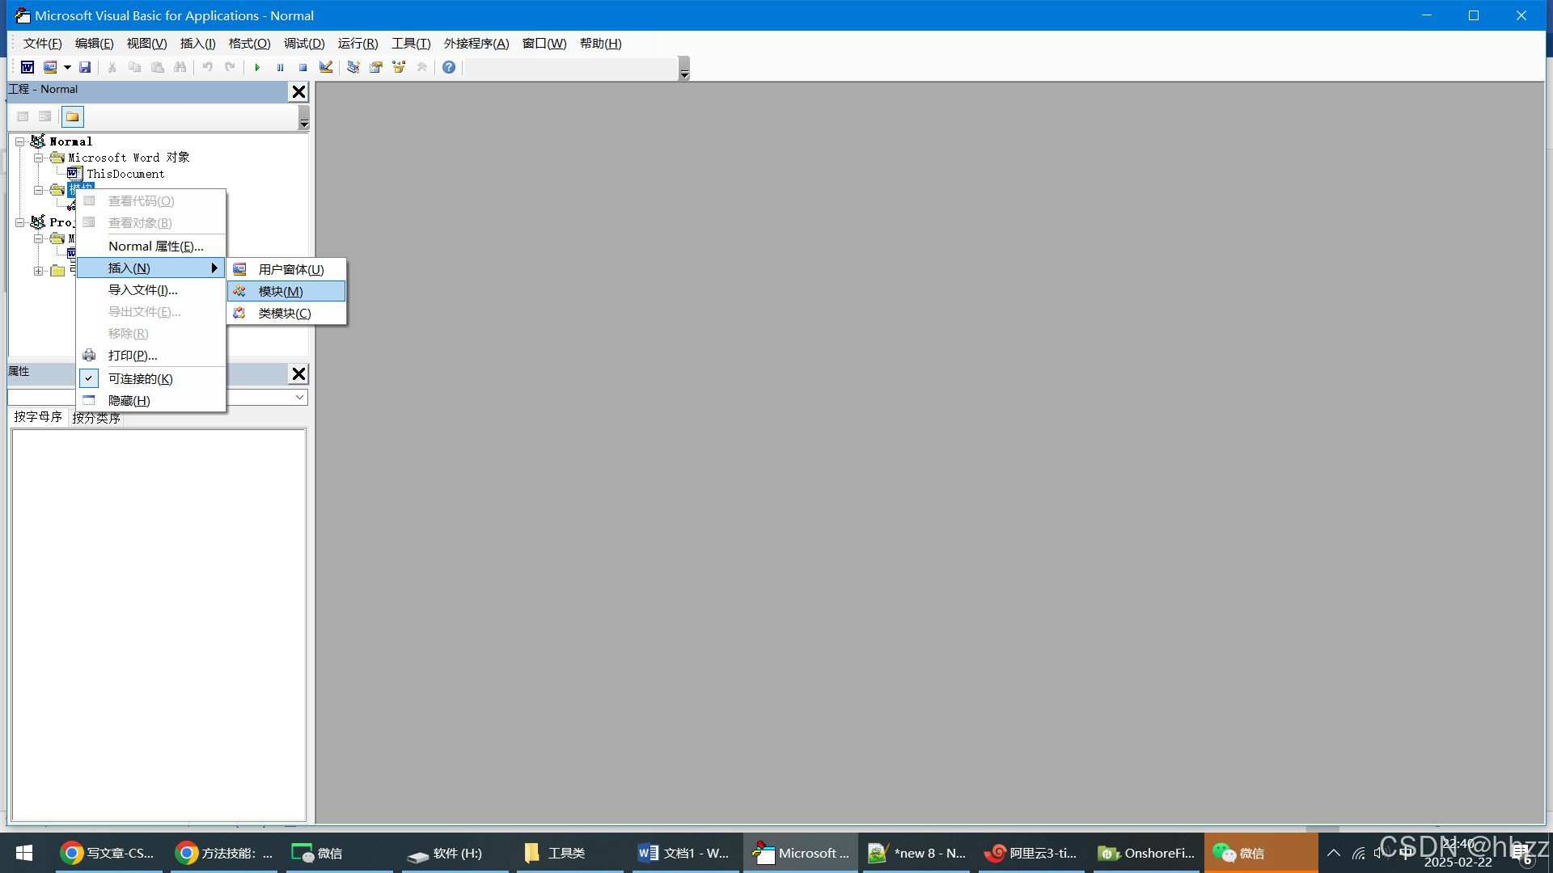The image size is (1553, 873).
Task: Select 模块(M) from the insert submenu
Action: click(281, 291)
